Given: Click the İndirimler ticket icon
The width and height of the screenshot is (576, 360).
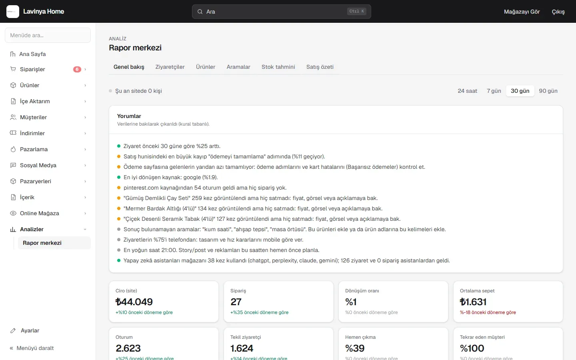Looking at the screenshot, I should 13,133.
